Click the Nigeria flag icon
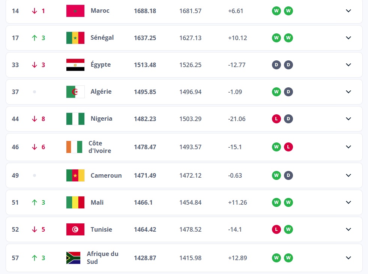 tap(75, 119)
